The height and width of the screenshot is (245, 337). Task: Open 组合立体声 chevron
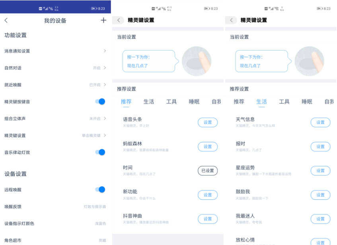[x=105, y=118]
